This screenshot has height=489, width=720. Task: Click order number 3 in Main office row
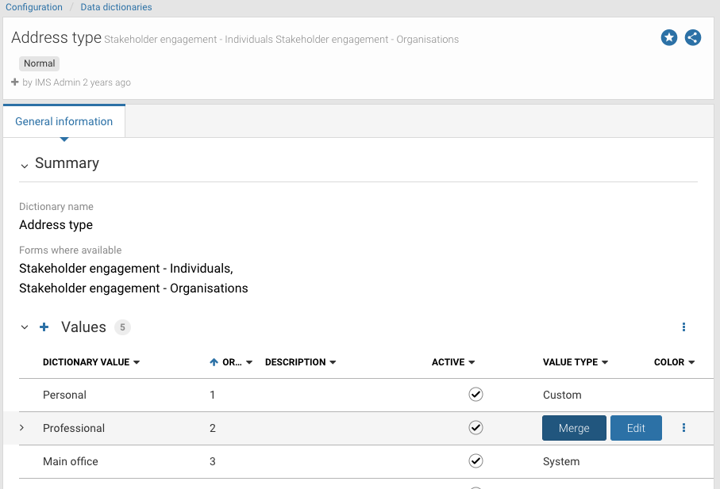(213, 461)
